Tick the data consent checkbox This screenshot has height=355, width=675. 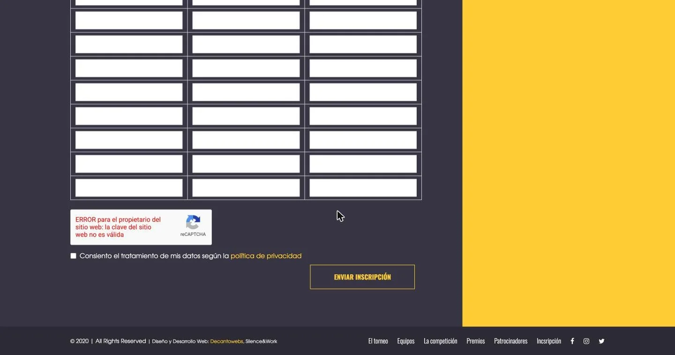(73, 256)
